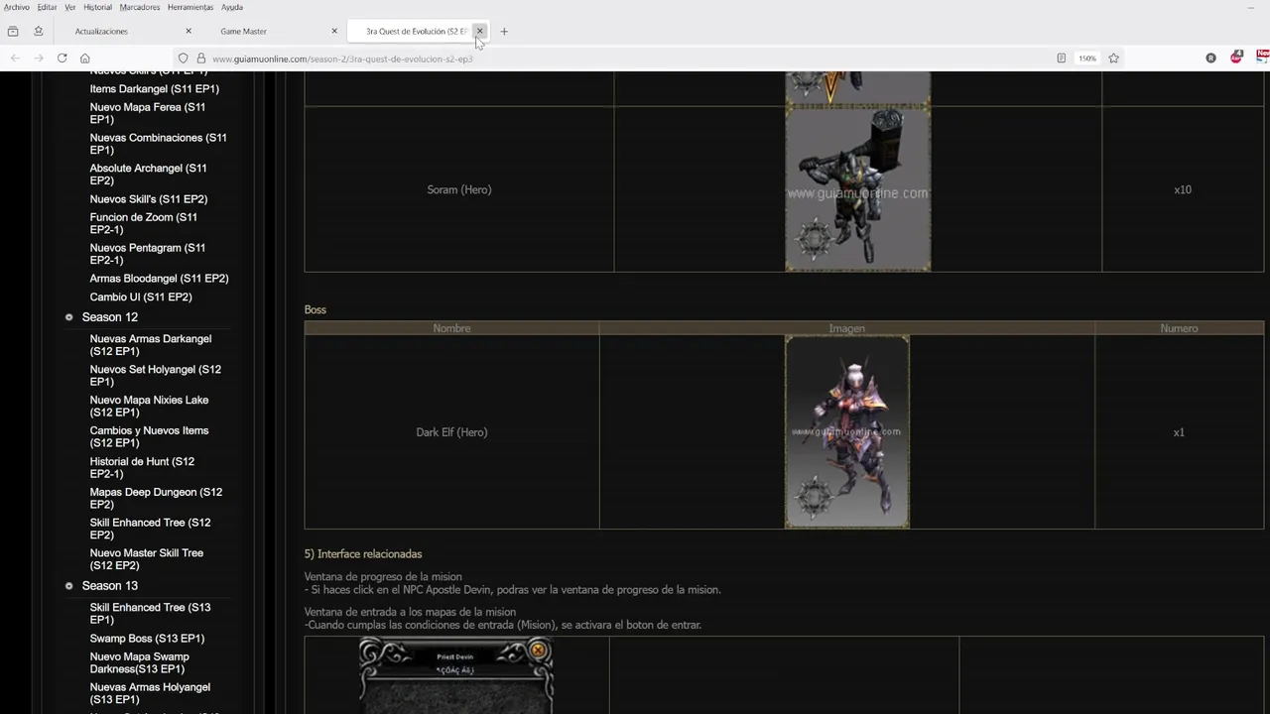Screen dimensions: 1270x714
Task: Open the Editar menu
Action: pyautogui.click(x=47, y=7)
